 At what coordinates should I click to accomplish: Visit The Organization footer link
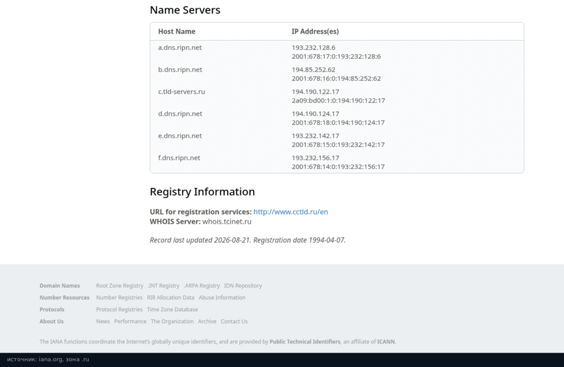tap(172, 321)
